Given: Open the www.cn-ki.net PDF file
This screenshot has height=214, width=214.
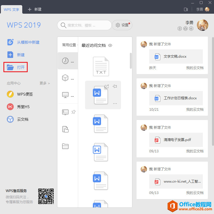Looking at the screenshot, I should click(176, 181).
